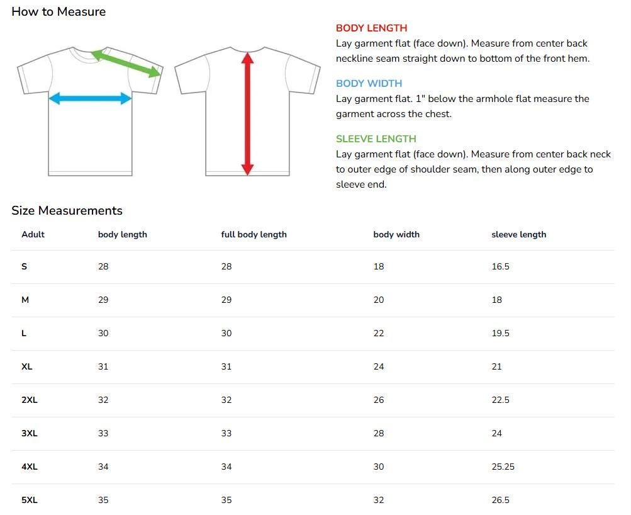Select the size S row label
The height and width of the screenshot is (515, 631).
[x=24, y=266]
